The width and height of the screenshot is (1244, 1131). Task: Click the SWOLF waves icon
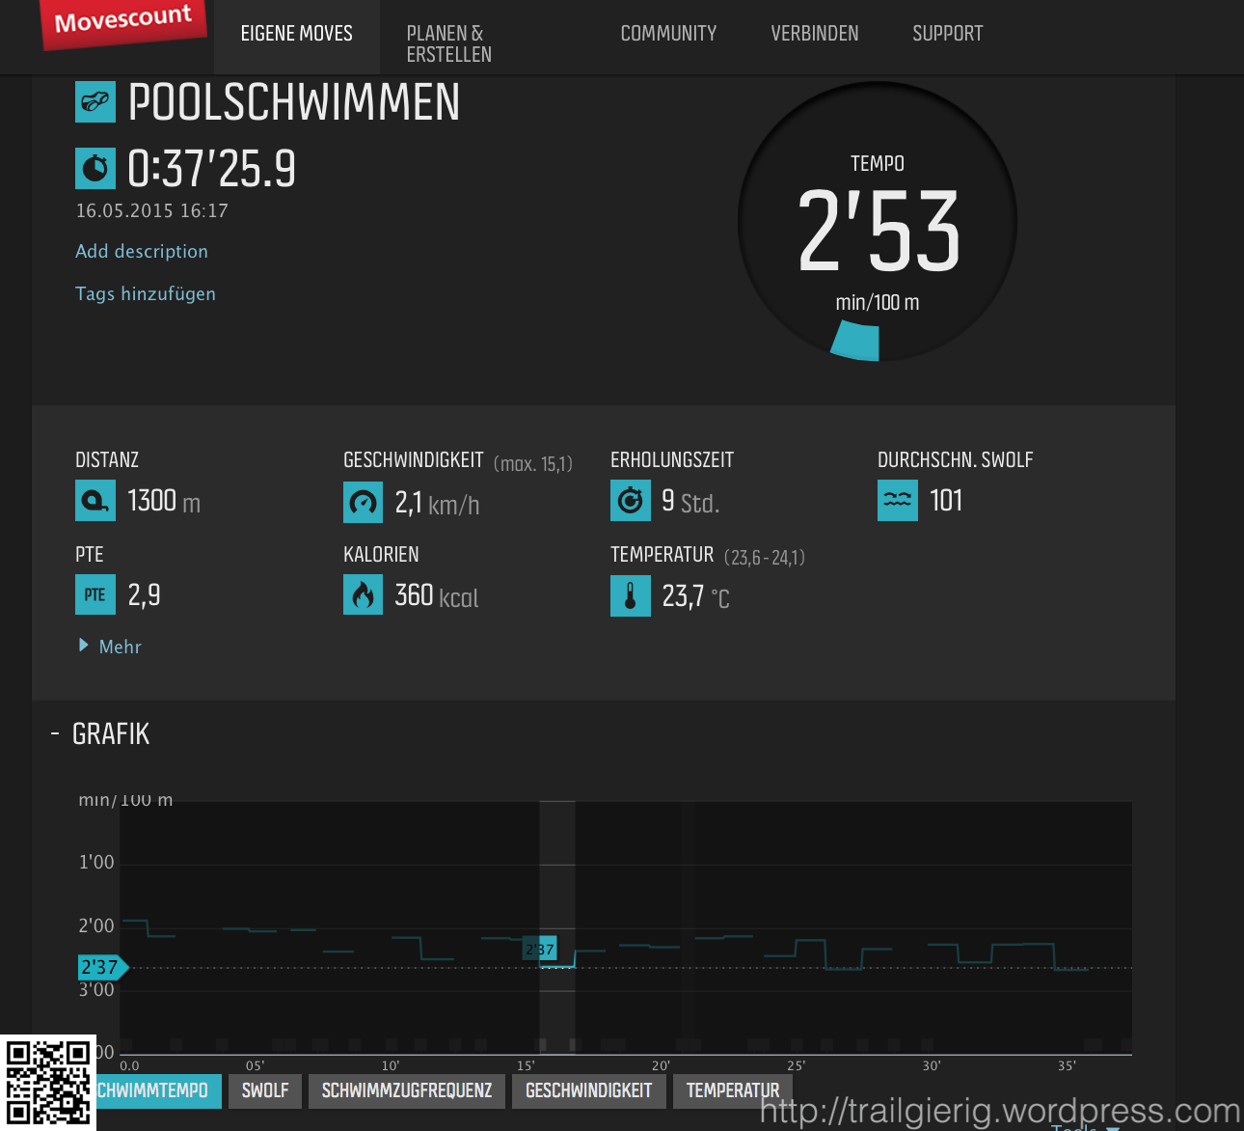coord(897,501)
